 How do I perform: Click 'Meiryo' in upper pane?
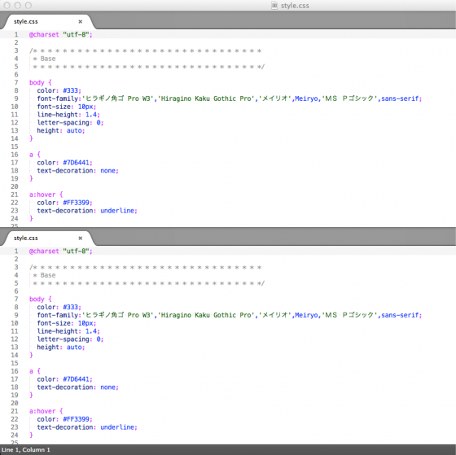tap(306, 98)
